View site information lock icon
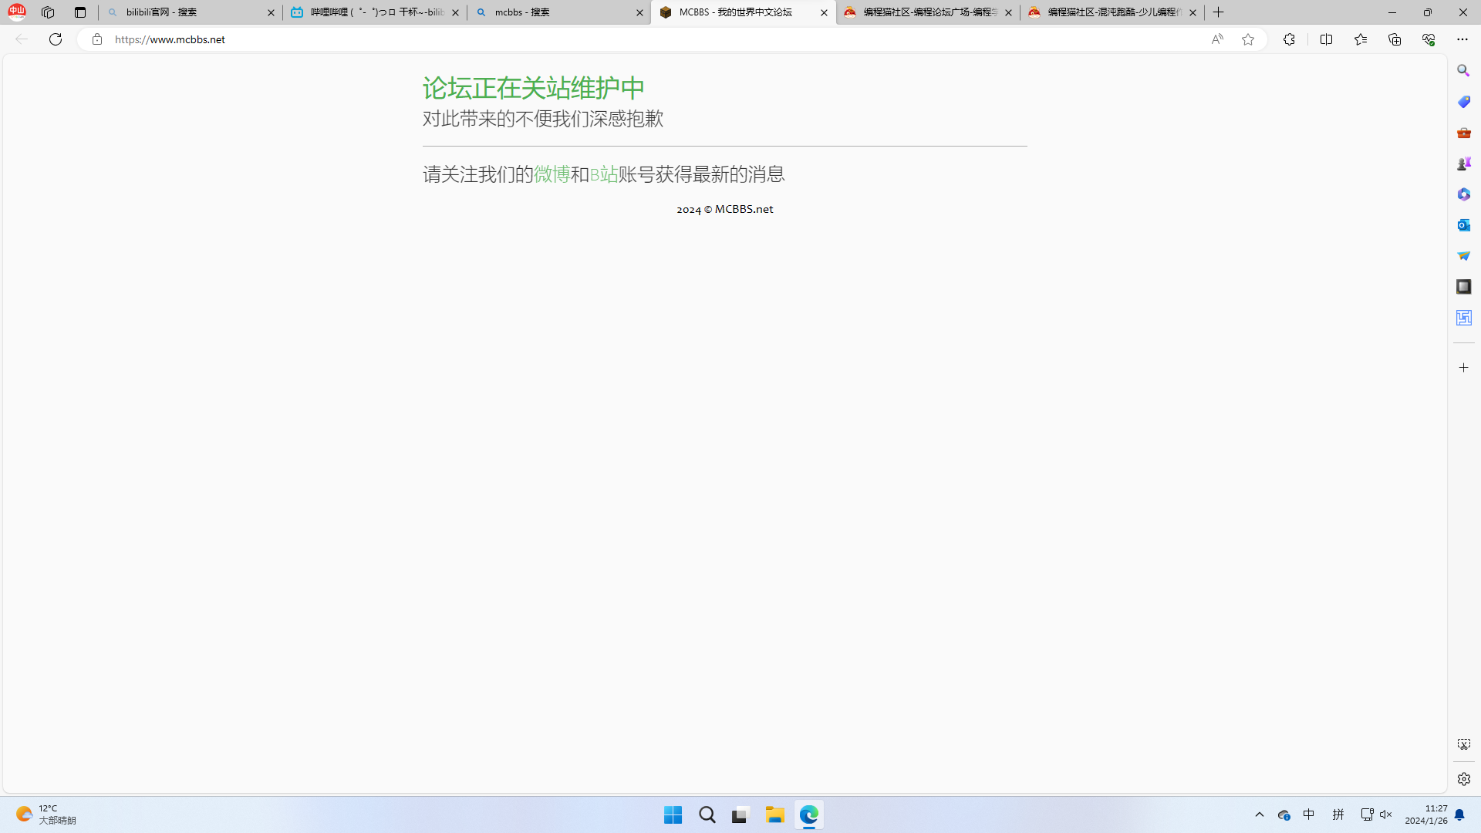1481x833 pixels. [97, 39]
